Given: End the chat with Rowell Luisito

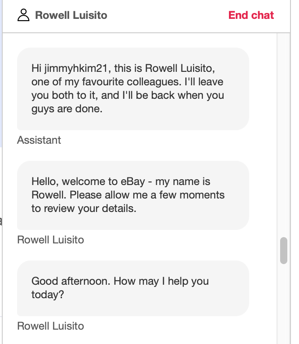Looking at the screenshot, I should [251, 15].
